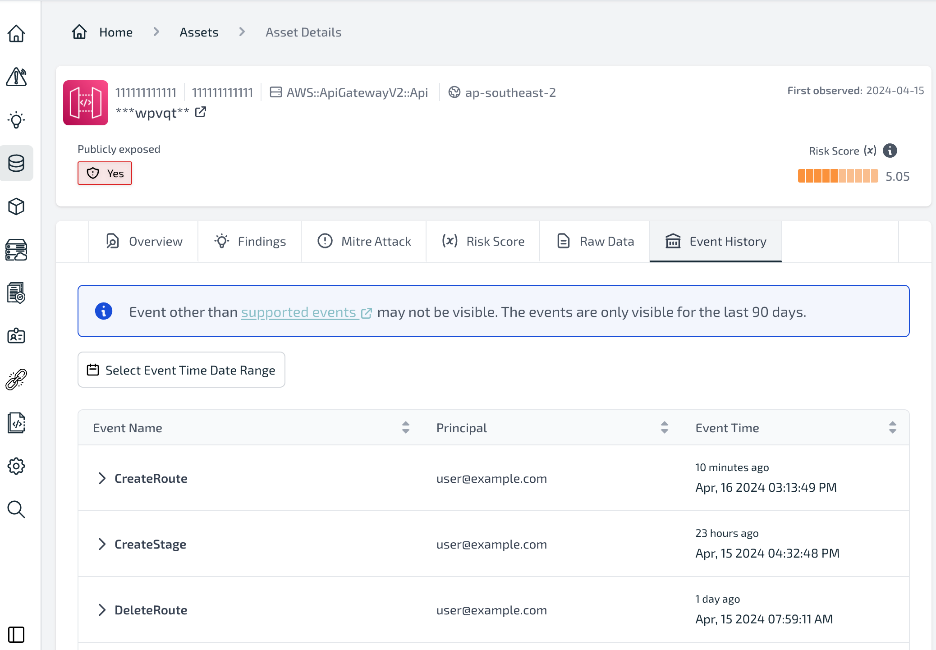Click Risk Score info icon
936x650 pixels.
890,151
